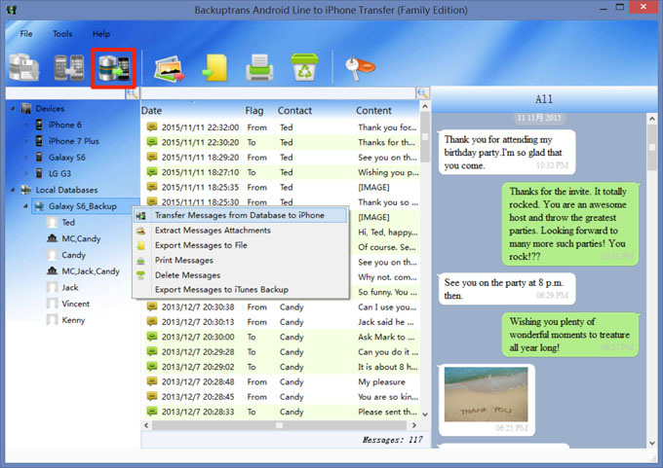Viewport: 663px width, 468px height.
Task: Click the device tree search input field
Action: [65, 93]
